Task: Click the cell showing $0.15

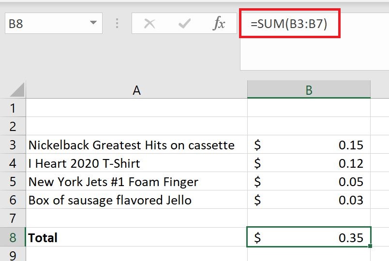Action: [x=309, y=145]
